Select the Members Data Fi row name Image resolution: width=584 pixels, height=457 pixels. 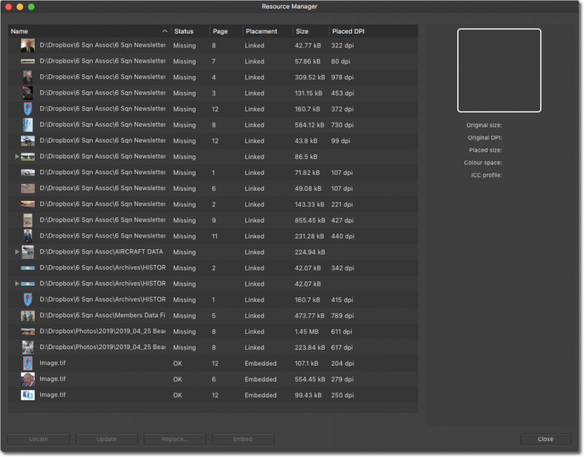[x=102, y=315]
